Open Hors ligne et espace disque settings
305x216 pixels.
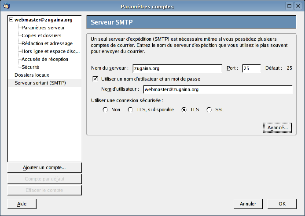pyautogui.click(x=51, y=51)
